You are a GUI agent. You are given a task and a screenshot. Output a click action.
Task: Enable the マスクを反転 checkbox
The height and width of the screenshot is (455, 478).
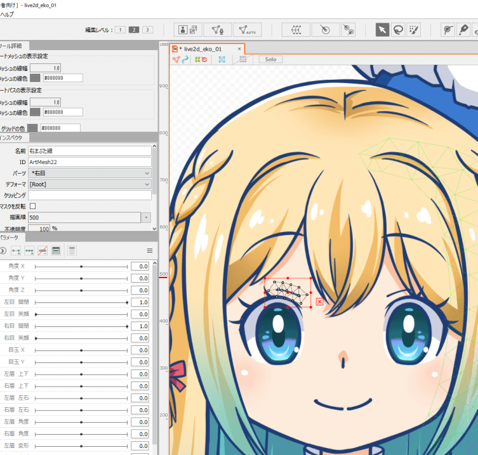[32, 206]
